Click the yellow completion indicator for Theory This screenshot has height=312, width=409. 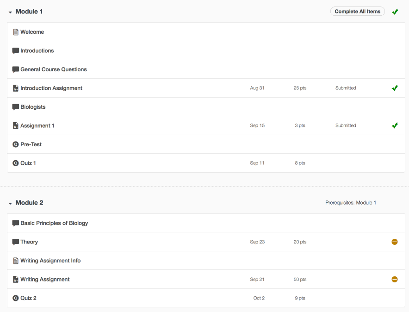[x=395, y=242]
